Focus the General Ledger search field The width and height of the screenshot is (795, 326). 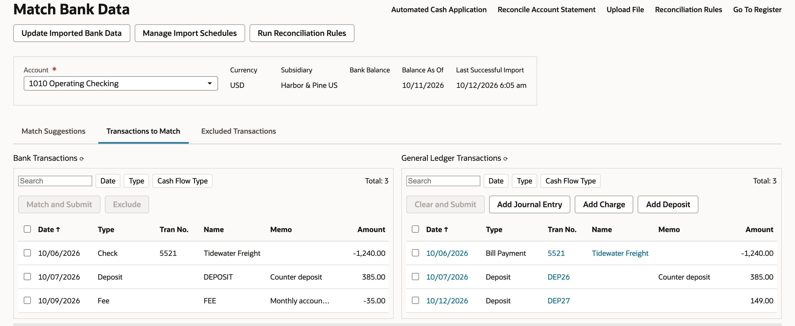443,181
